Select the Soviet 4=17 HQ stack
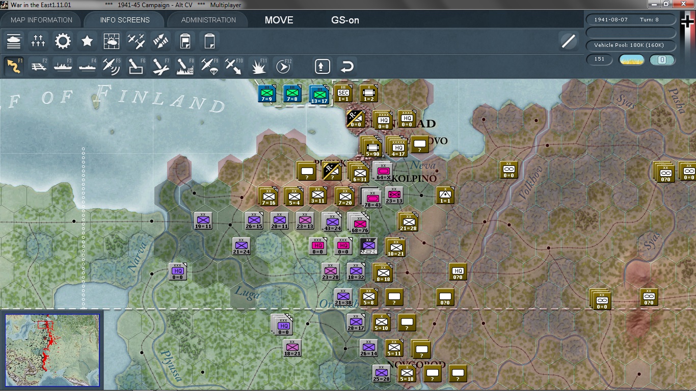 (x=397, y=147)
